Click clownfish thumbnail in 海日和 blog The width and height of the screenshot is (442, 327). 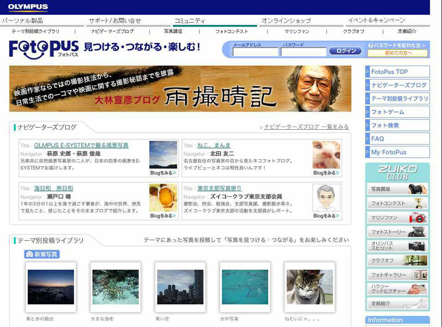coord(163,198)
